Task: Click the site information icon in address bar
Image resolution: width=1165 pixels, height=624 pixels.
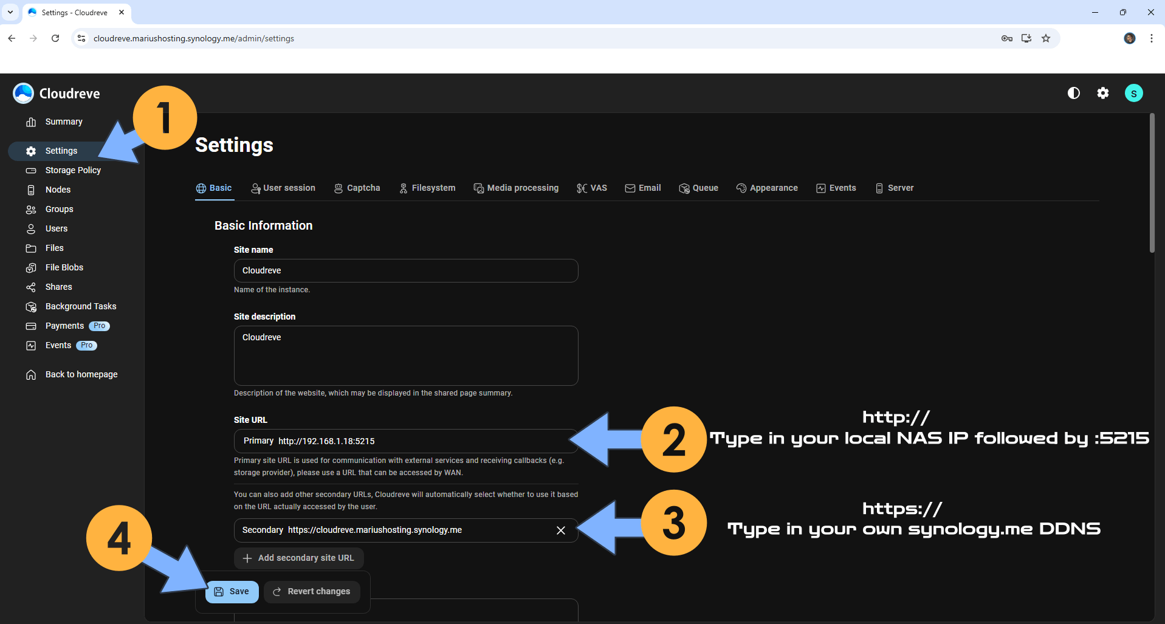Action: (x=81, y=38)
